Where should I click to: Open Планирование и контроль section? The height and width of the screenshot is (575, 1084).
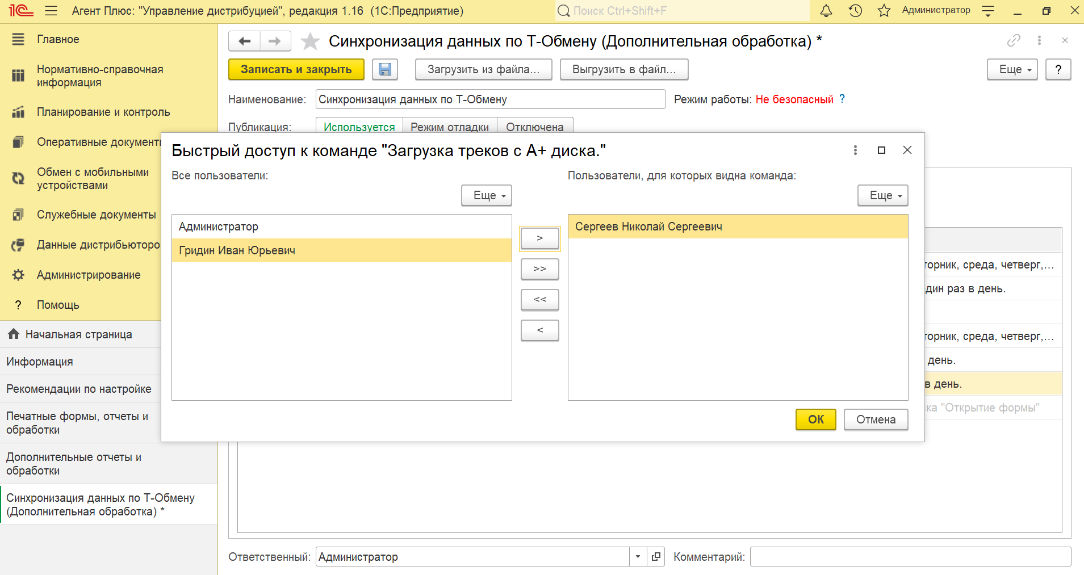[x=103, y=112]
